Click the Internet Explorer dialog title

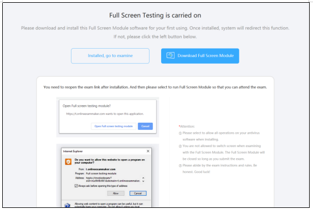(x=73, y=151)
